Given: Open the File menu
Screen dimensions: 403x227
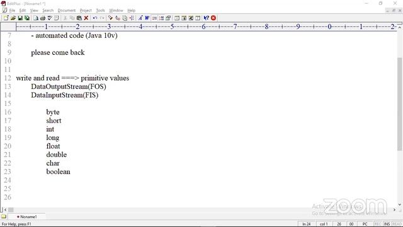Looking at the screenshot, I should 12,10.
